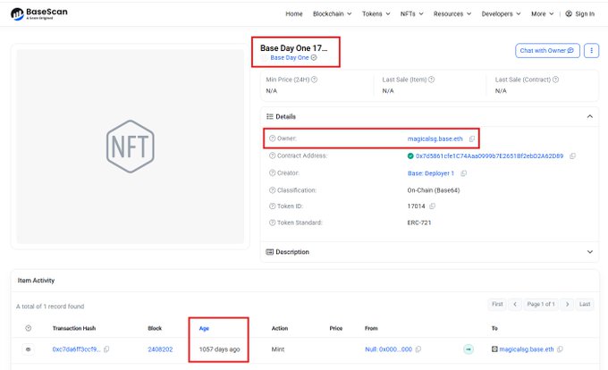
Task: Copy the To address magicalsg.base.eth
Action: click(560, 349)
